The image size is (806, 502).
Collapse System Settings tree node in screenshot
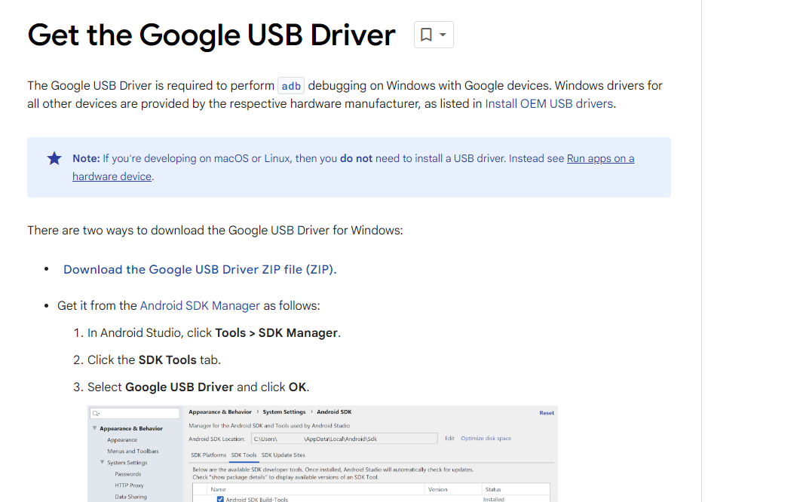click(x=102, y=462)
